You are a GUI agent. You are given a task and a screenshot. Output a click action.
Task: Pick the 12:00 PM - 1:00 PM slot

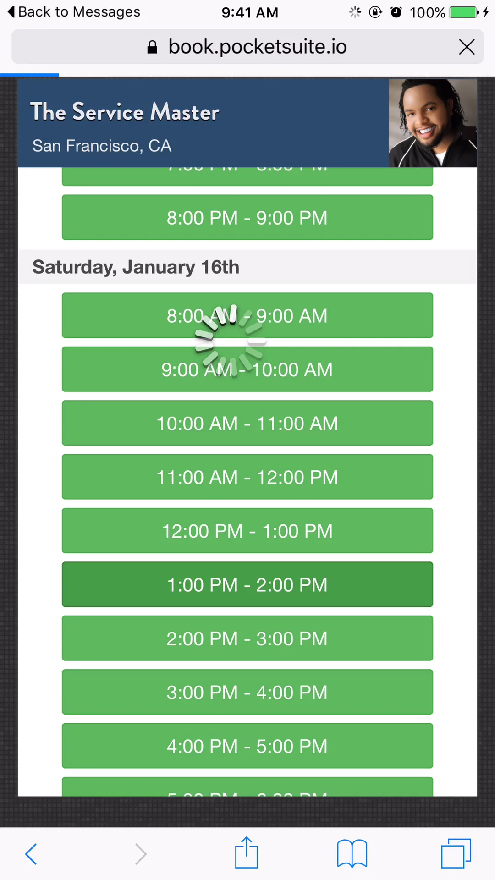(x=247, y=531)
